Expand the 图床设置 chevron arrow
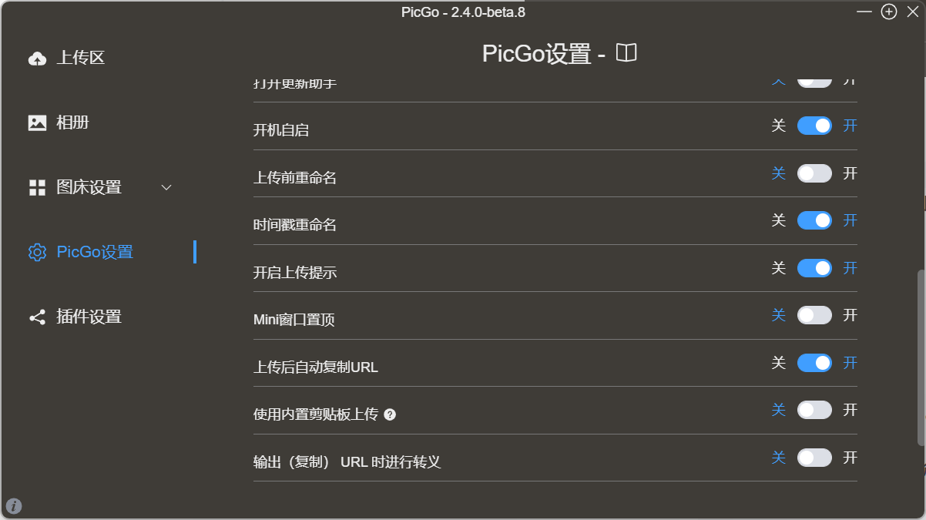 pos(166,187)
